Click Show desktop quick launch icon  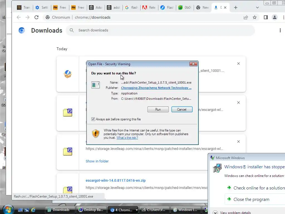tap(20, 210)
